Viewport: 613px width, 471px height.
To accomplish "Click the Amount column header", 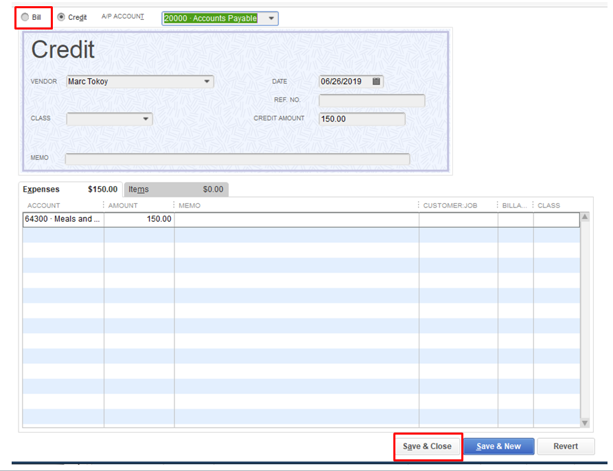I will [123, 205].
